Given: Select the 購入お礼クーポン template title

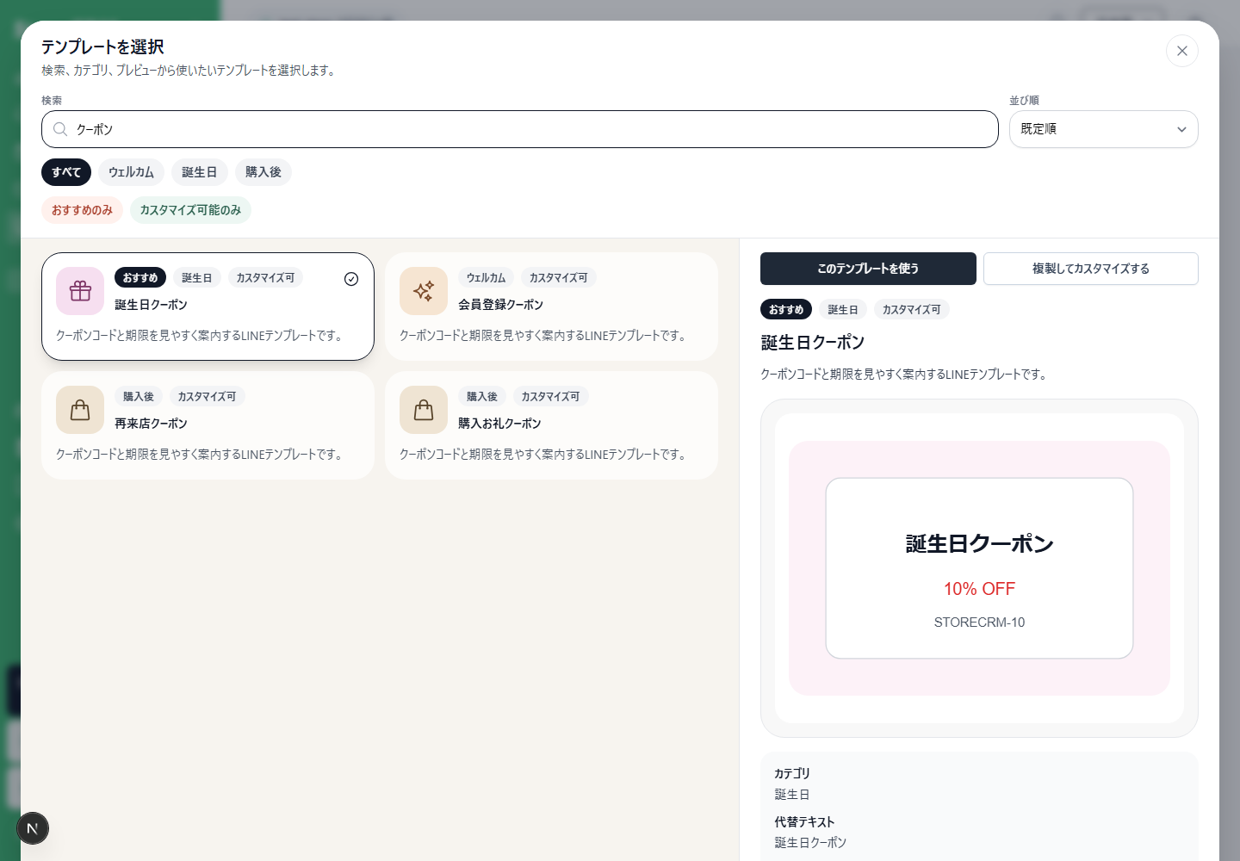Looking at the screenshot, I should click(499, 424).
